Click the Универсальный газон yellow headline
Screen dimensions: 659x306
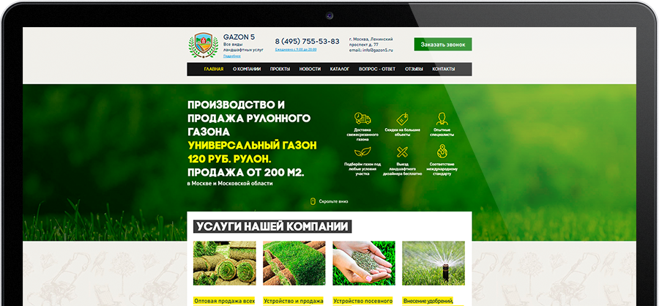click(252, 146)
